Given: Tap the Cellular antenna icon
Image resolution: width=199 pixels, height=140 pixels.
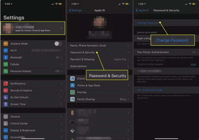Looking at the screenshot, I should coord(6,64).
